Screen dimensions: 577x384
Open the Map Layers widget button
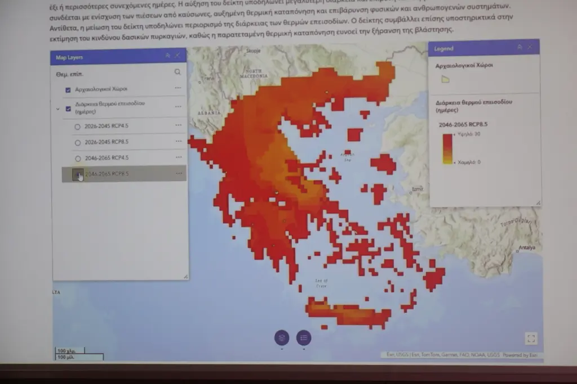[282, 337]
